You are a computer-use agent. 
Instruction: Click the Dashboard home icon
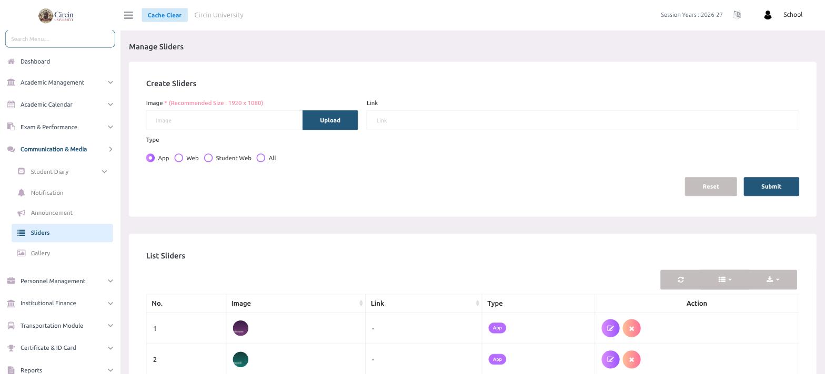tap(11, 61)
